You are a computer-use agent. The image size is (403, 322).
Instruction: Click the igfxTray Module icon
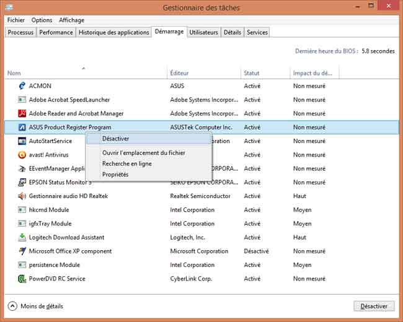click(22, 224)
